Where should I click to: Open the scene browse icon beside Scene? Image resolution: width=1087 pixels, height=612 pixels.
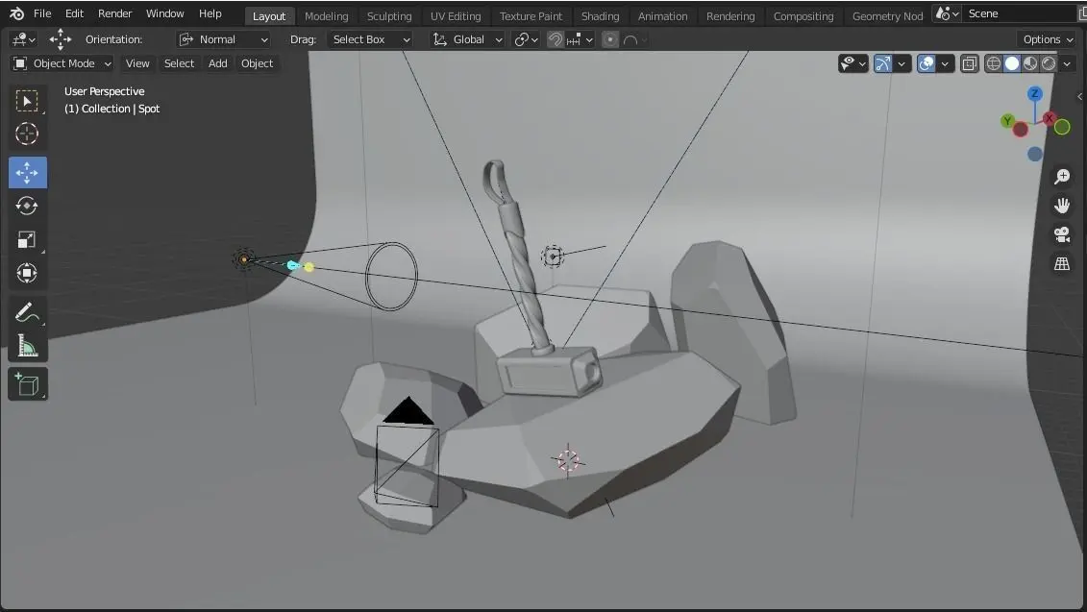(947, 13)
